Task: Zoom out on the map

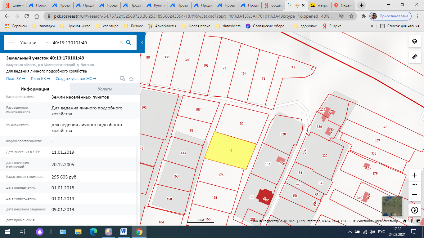Action: pos(414,195)
